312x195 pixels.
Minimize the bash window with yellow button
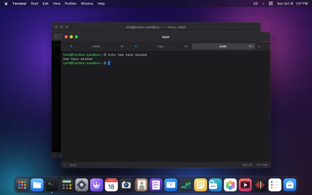point(71,37)
